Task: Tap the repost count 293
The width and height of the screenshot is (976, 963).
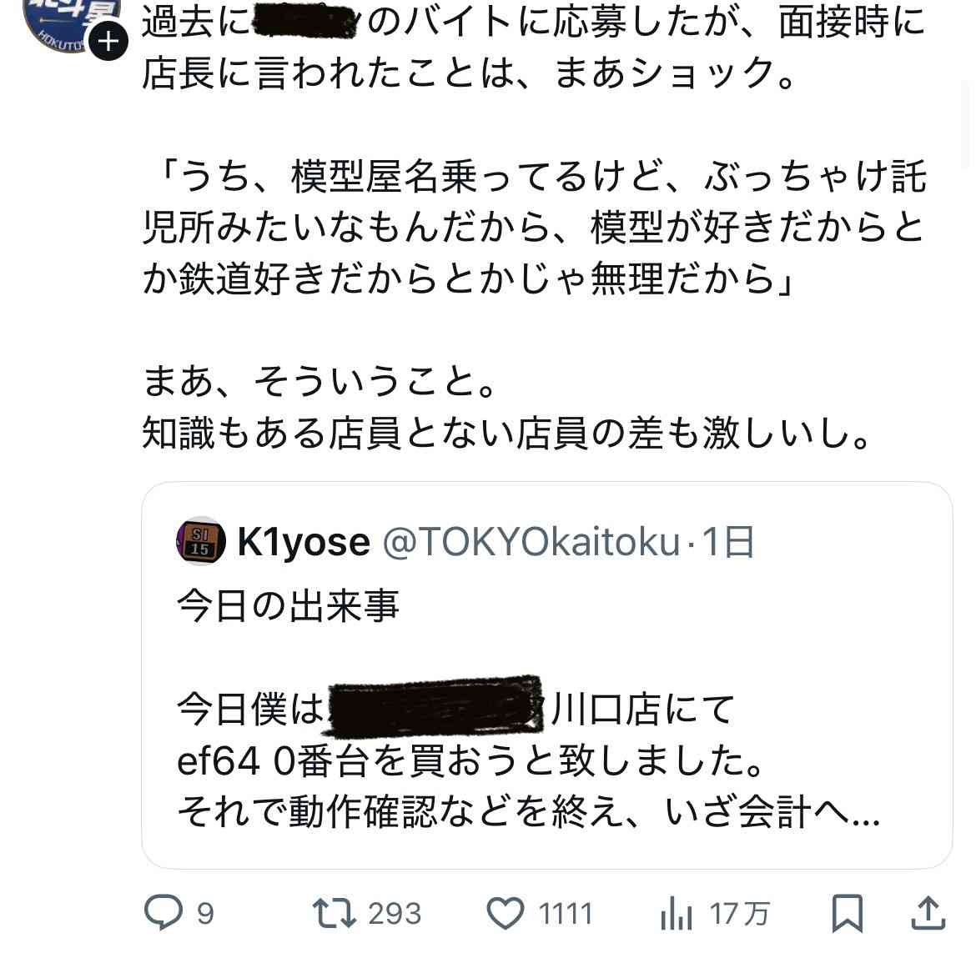Action: (394, 914)
